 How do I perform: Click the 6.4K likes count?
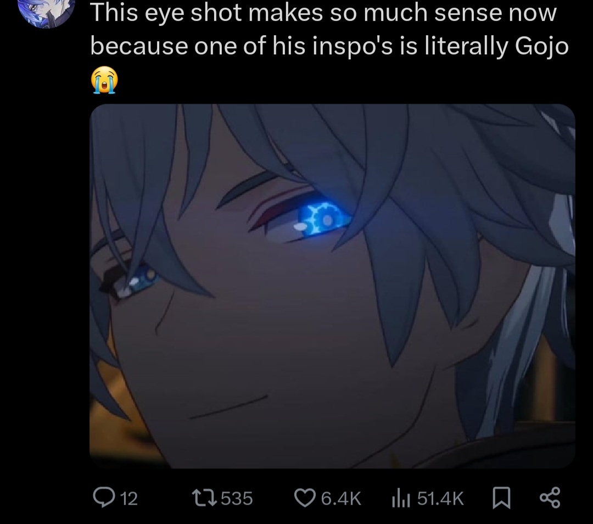(341, 499)
